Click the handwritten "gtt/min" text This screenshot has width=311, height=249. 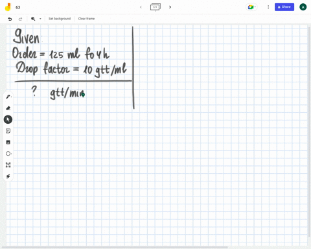(67, 93)
